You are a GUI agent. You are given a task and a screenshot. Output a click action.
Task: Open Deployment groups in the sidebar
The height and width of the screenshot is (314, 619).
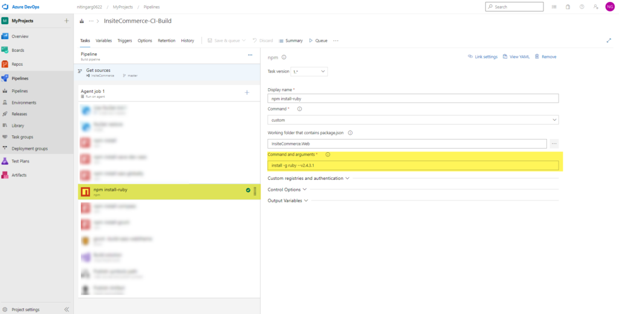click(30, 149)
